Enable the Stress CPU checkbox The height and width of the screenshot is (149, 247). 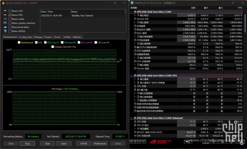tap(10, 11)
